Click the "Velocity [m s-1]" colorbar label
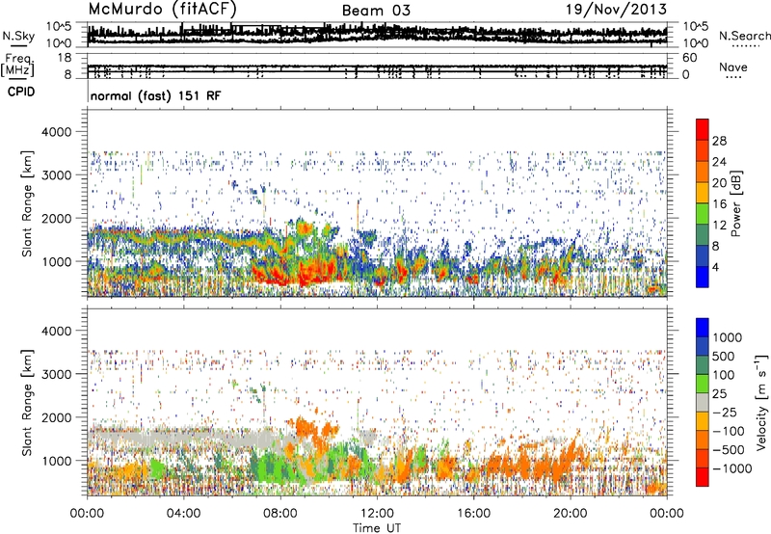771x534 pixels. pos(761,402)
